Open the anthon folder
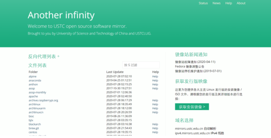Screen dimensions: 271x138 click(x=33, y=84)
